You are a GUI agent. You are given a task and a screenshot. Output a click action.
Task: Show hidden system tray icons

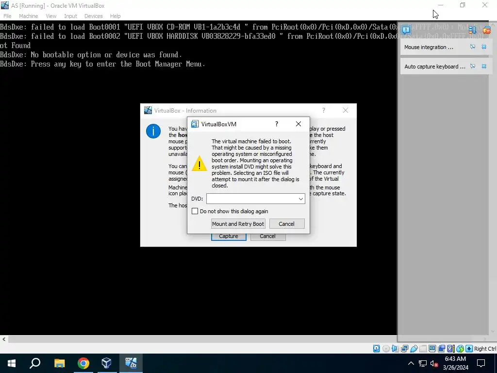(x=411, y=363)
